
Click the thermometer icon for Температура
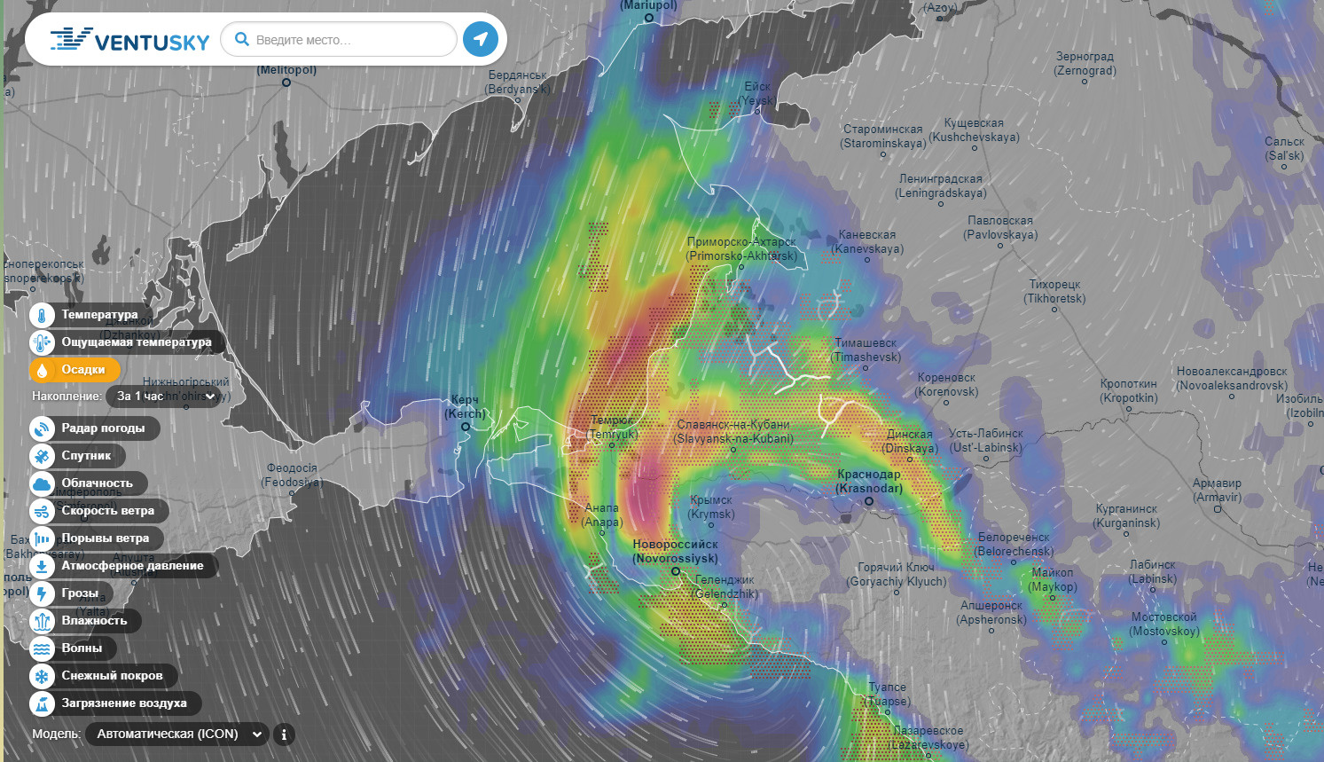(42, 315)
